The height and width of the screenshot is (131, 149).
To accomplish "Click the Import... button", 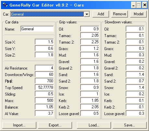I will pyautogui.click(x=19, y=125).
